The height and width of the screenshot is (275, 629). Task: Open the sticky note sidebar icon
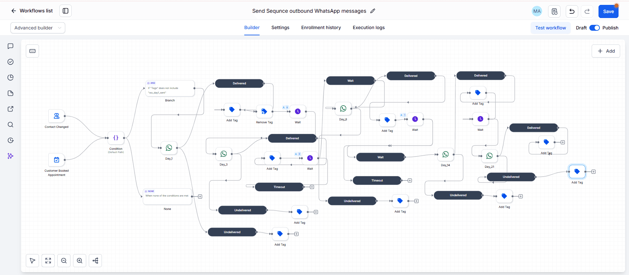click(10, 93)
